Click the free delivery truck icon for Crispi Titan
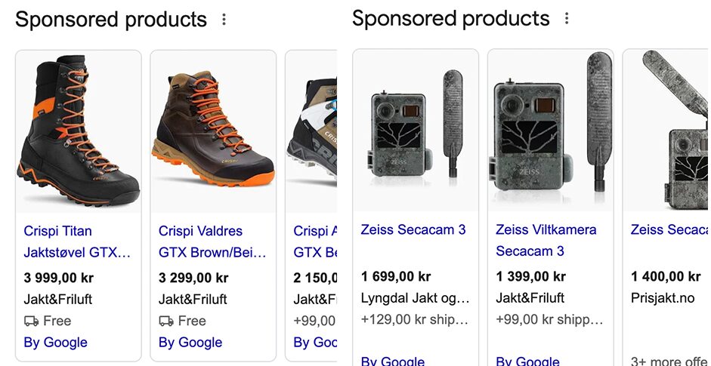 pos(32,321)
